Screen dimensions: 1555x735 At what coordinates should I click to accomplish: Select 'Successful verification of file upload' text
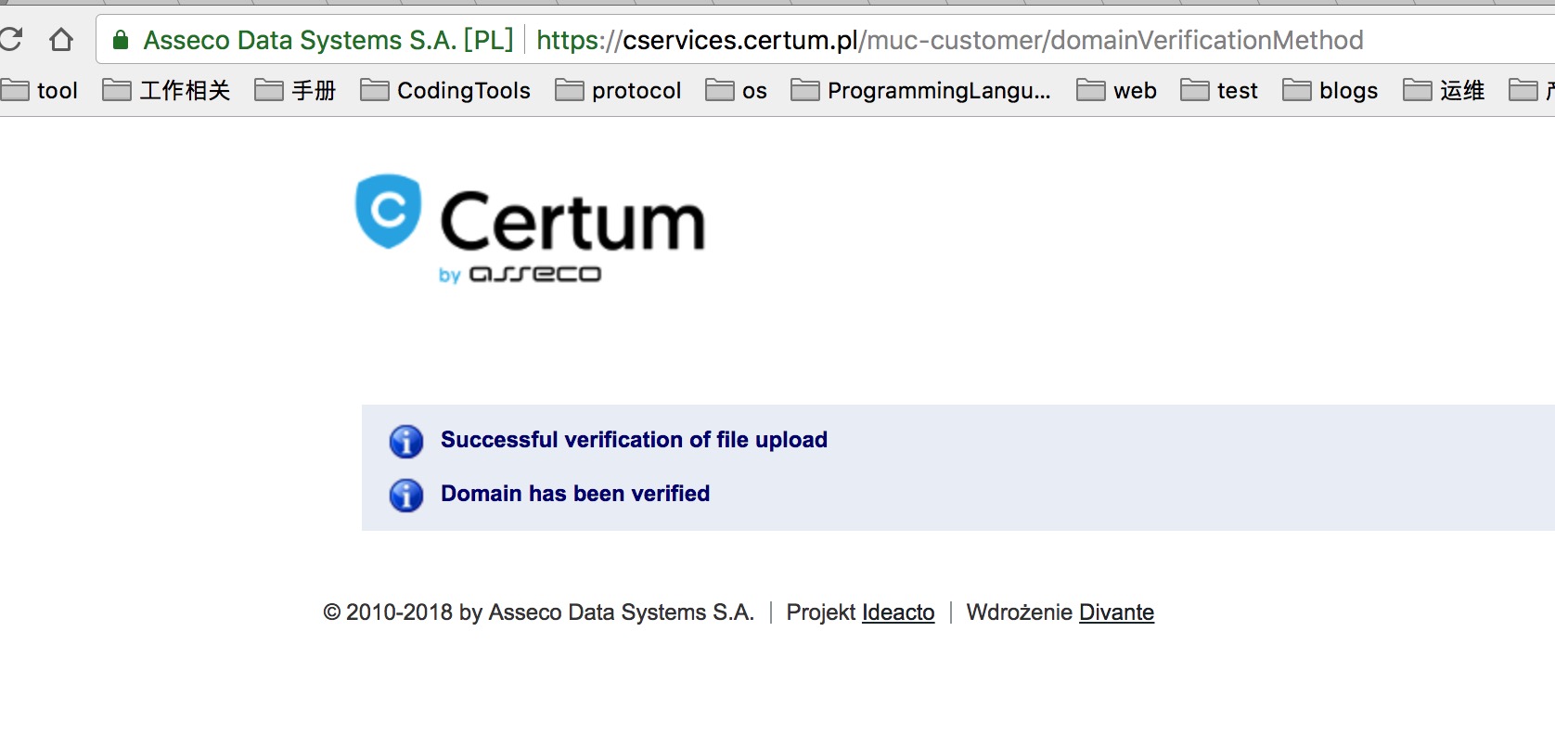[634, 440]
